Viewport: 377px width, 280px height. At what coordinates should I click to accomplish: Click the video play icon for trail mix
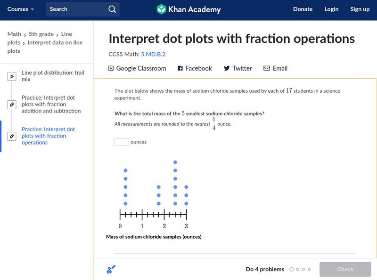(12, 76)
